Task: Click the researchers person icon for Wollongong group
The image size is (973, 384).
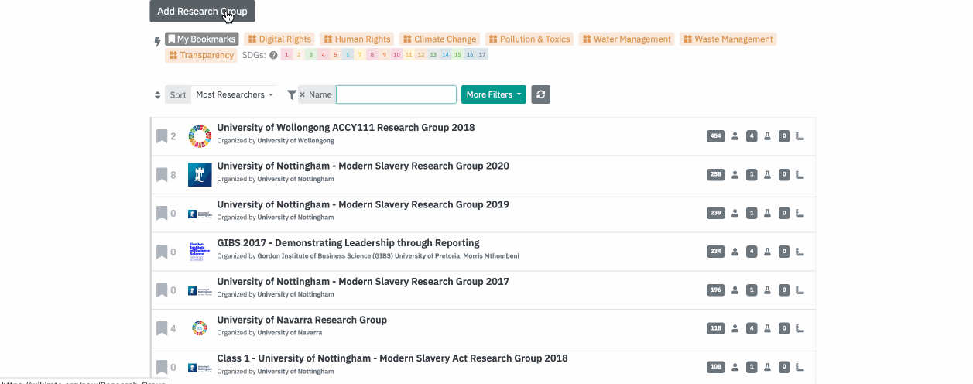Action: coord(735,136)
